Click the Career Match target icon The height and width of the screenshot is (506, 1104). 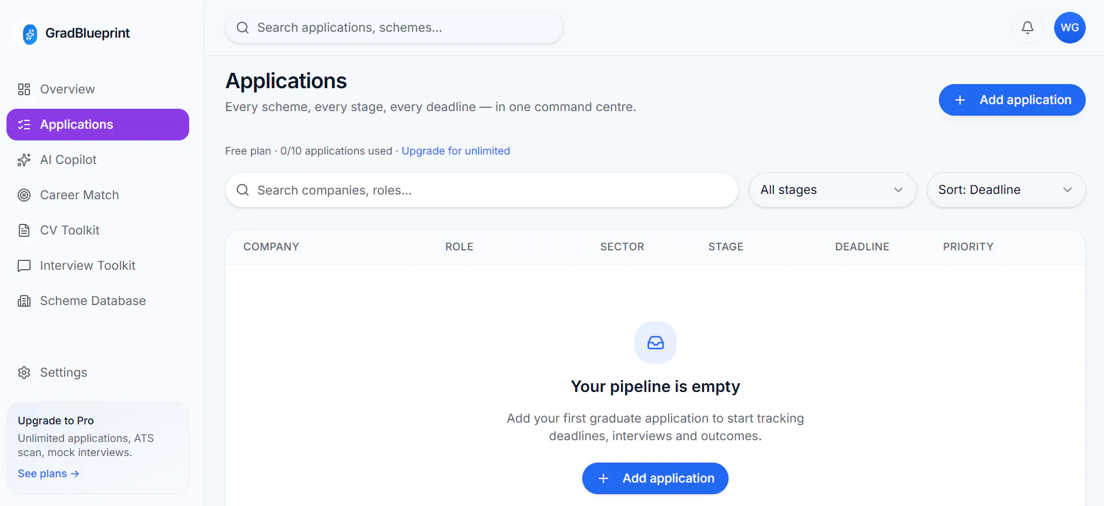[x=24, y=195]
